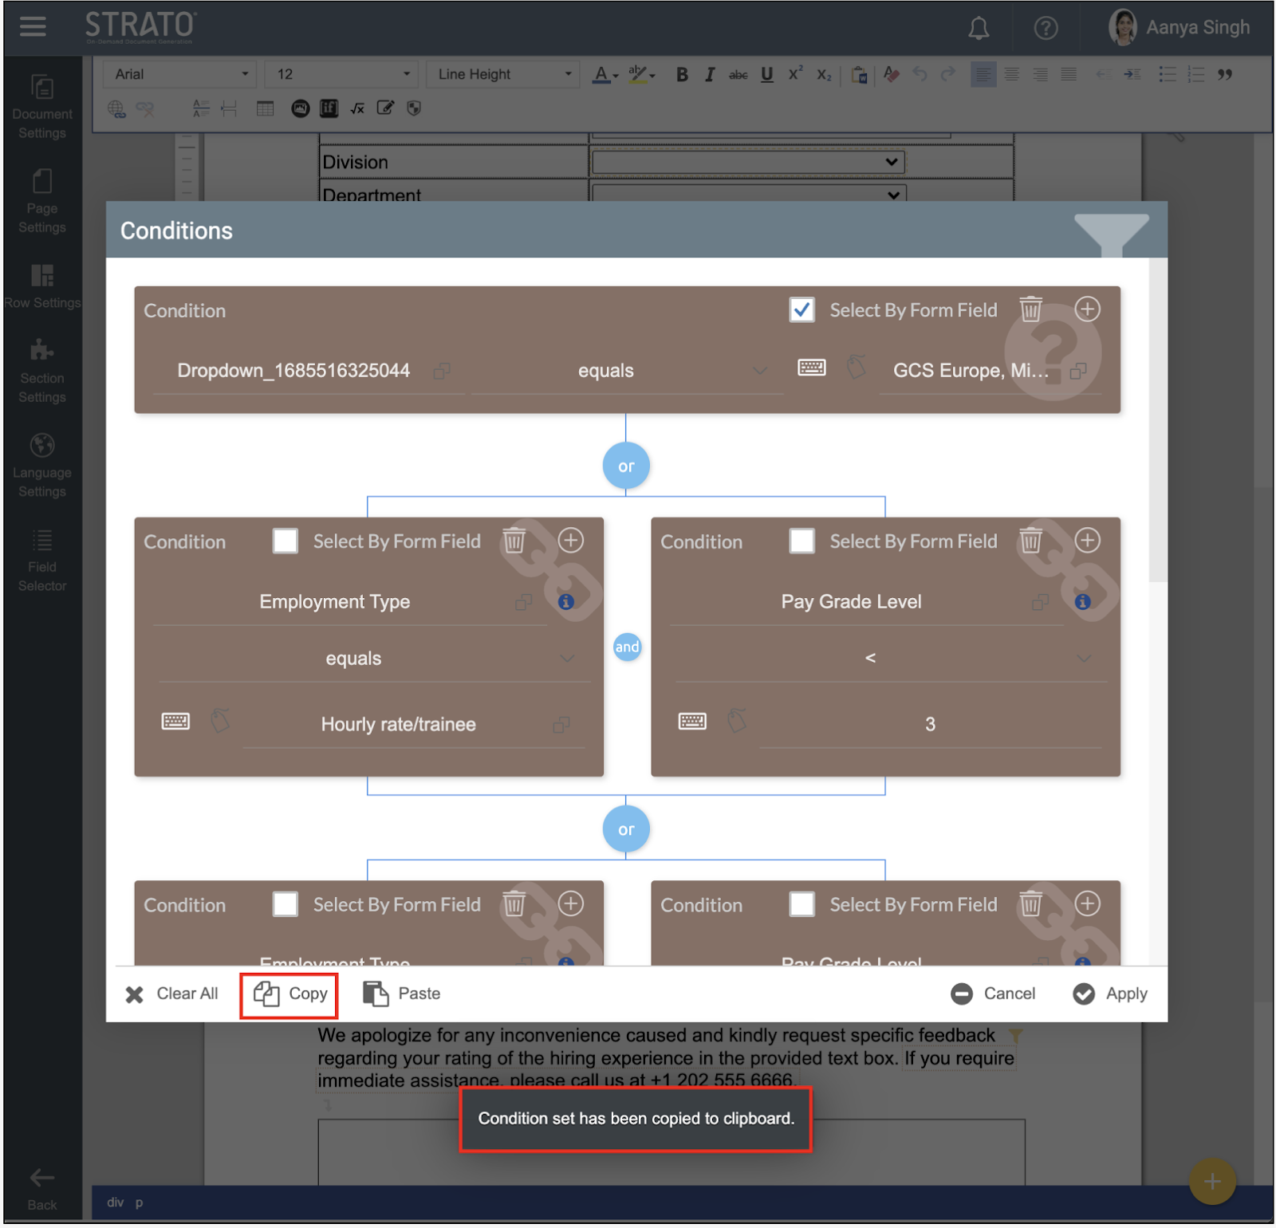Click the Copy button

point(290,994)
